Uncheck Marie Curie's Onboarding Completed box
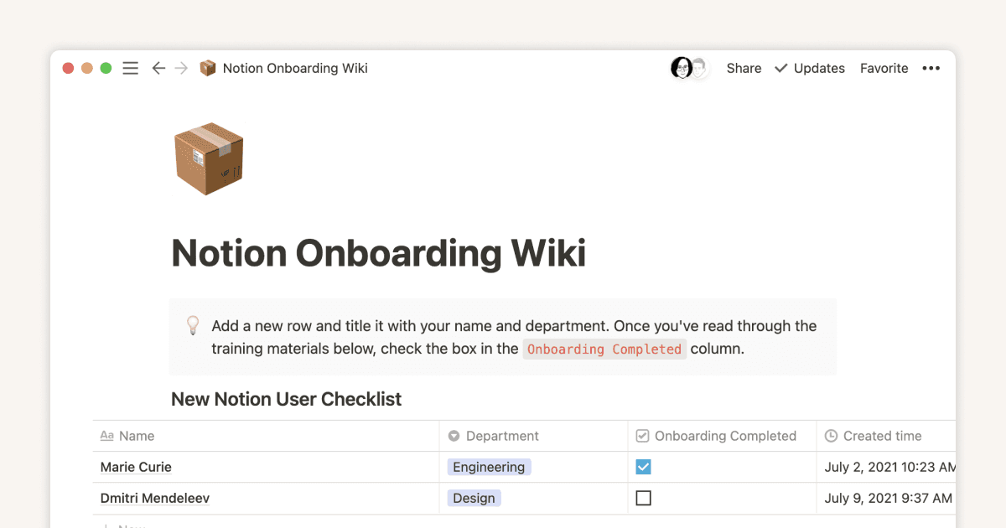1006x528 pixels. (643, 467)
